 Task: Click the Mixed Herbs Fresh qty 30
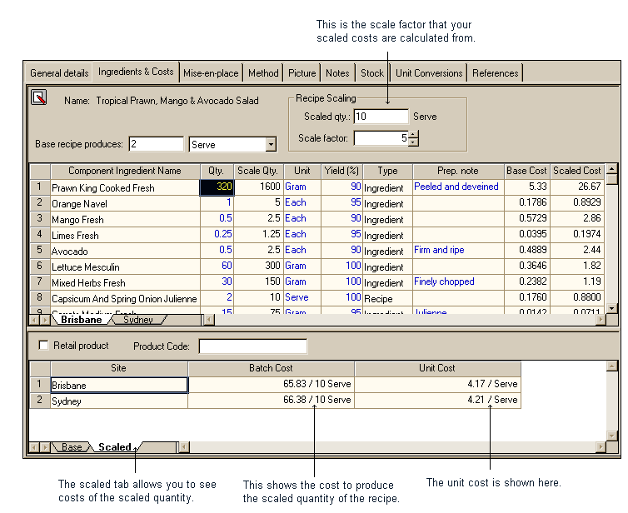(x=217, y=282)
